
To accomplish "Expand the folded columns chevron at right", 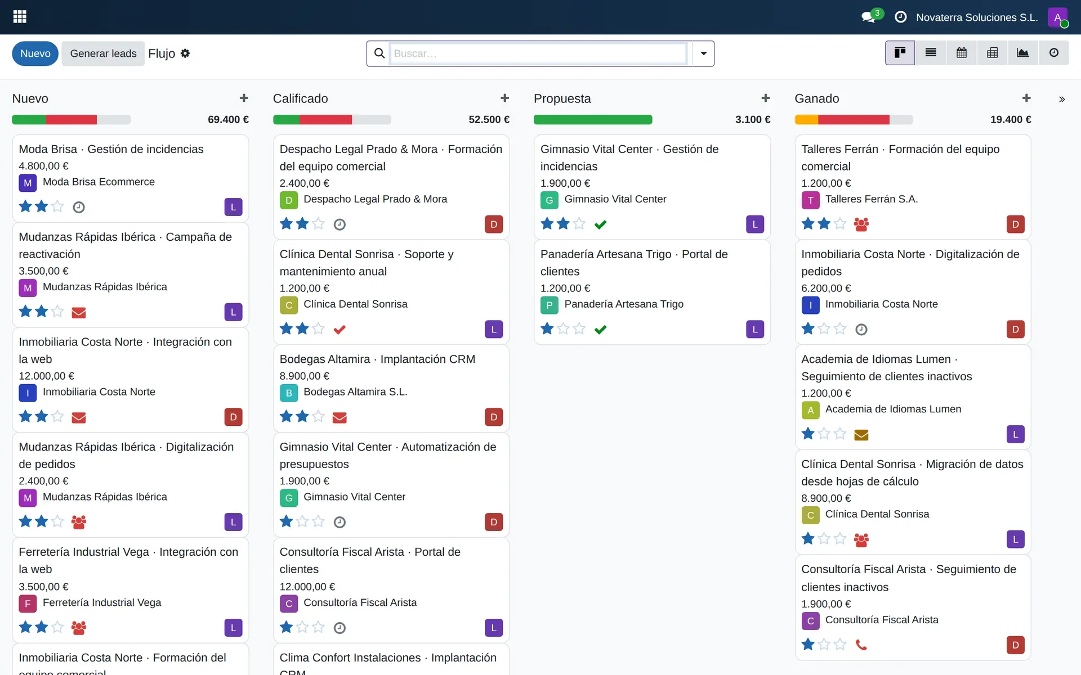I will coord(1062,99).
